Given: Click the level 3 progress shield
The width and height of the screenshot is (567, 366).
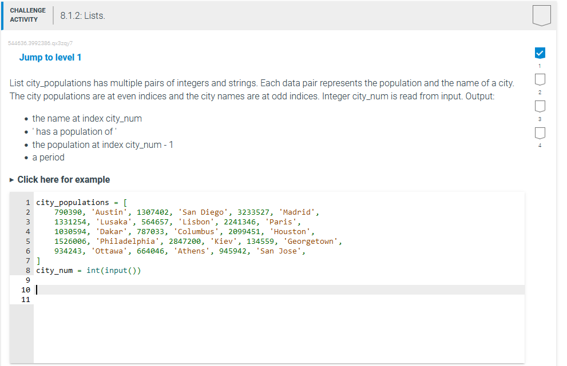Looking at the screenshot, I should [x=540, y=106].
